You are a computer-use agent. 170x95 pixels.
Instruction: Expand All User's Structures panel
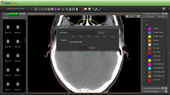(x=166, y=91)
